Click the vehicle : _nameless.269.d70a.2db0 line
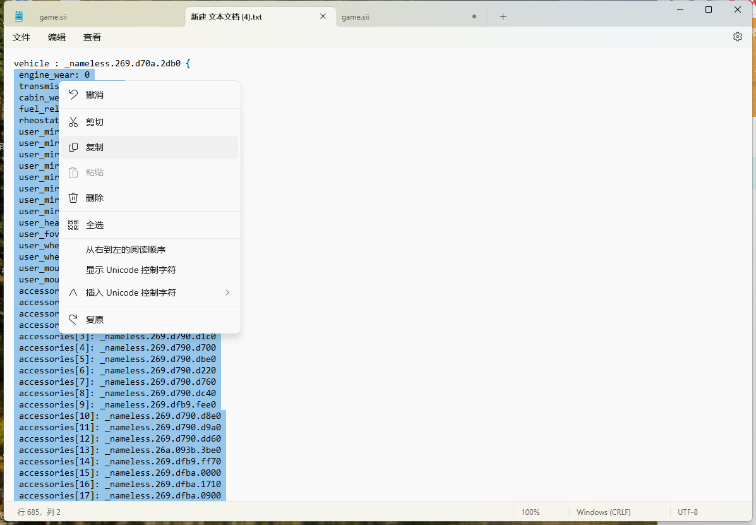756x525 pixels. (102, 63)
